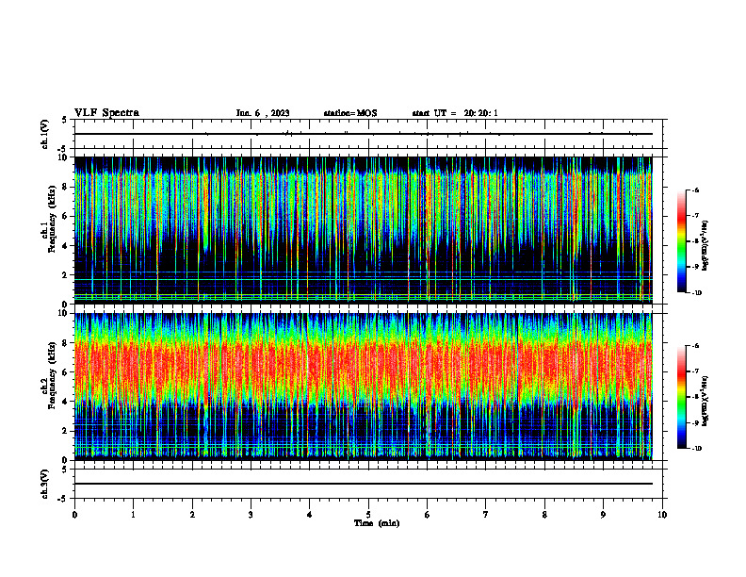This screenshot has height=577, width=746.
Task: Click the ch.2 "Frequency (kHz)" axis label
Action: pyautogui.click(x=54, y=375)
